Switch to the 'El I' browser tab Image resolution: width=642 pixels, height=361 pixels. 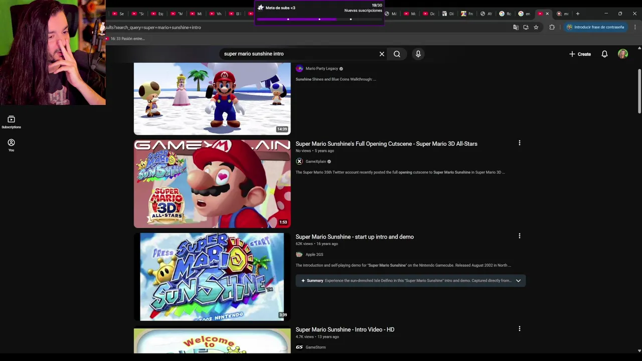[235, 14]
